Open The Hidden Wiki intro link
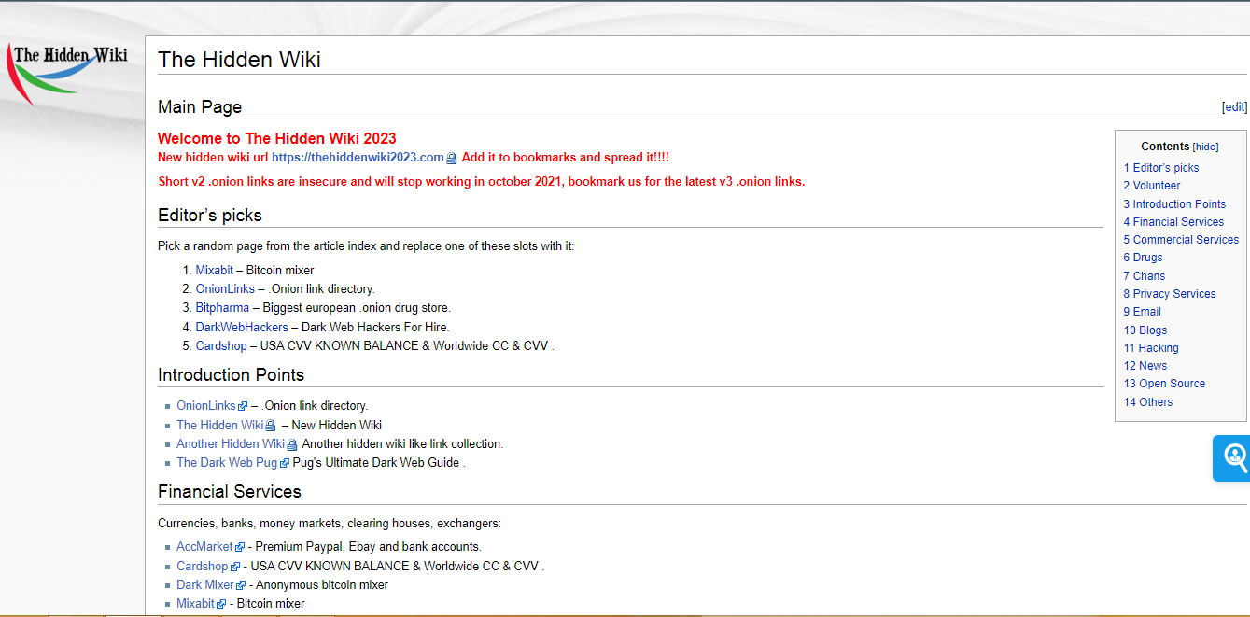The width and height of the screenshot is (1250, 617). point(220,426)
